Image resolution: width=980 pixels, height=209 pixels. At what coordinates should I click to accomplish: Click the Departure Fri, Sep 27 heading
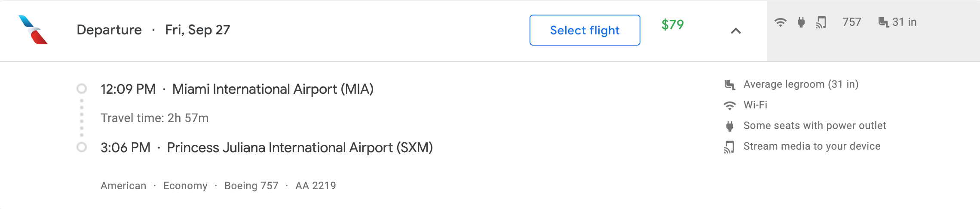tap(153, 30)
